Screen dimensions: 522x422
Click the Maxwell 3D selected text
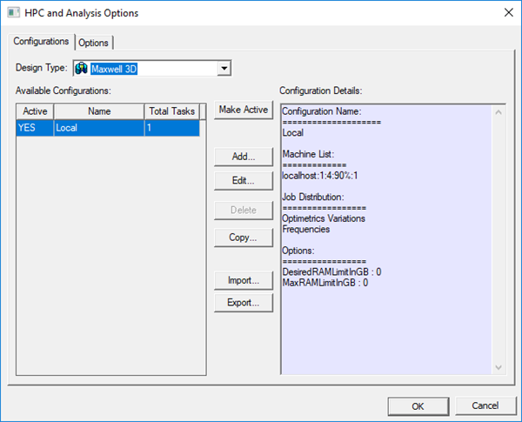click(x=114, y=69)
